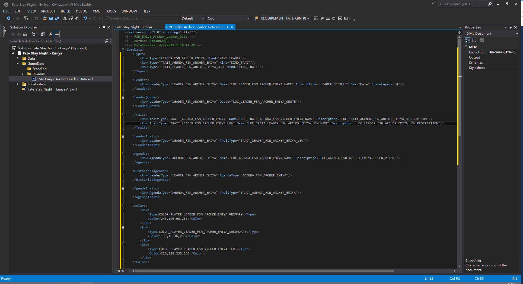Image resolution: width=523 pixels, height=284 pixels.
Task: Click the Solution Explorer search magnifier icon
Action: pos(107,41)
